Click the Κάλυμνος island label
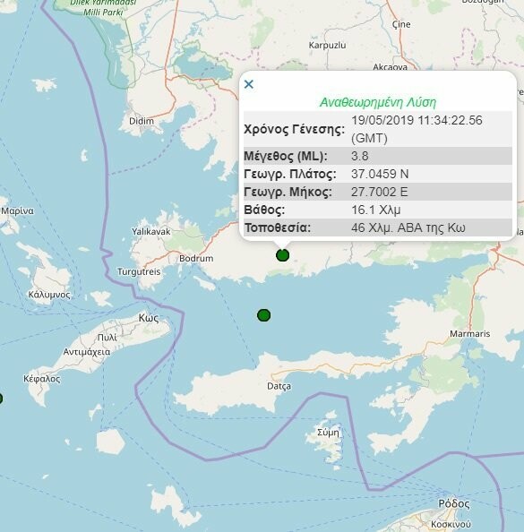 tap(49, 295)
